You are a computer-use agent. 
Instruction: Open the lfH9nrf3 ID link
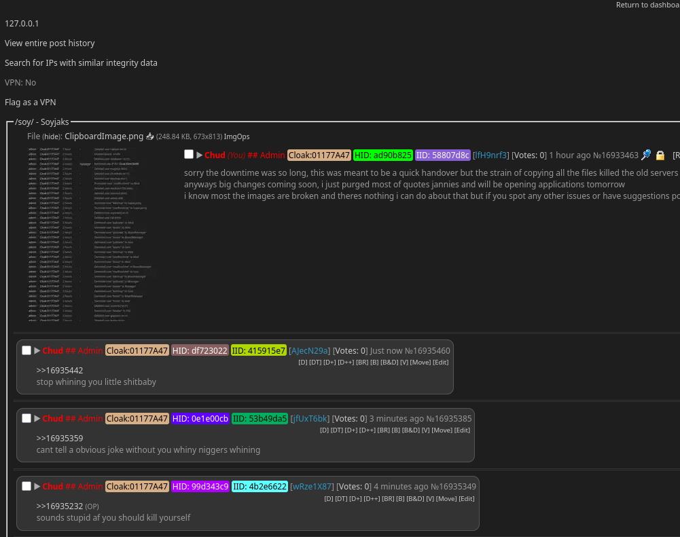[491, 155]
